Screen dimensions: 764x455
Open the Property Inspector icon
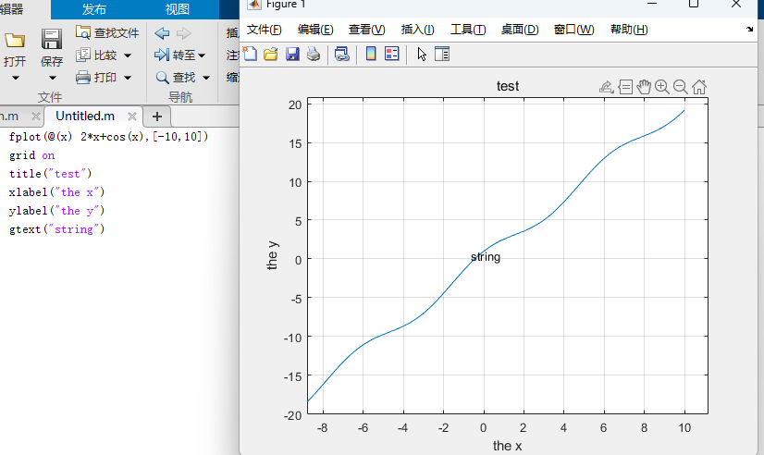point(442,54)
